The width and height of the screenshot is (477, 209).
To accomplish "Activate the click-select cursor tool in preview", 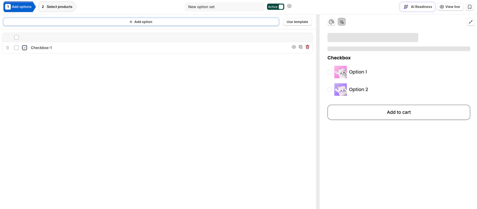I will (x=342, y=22).
